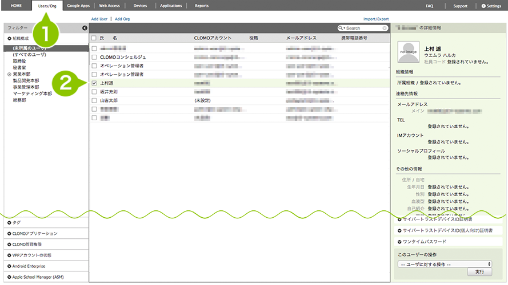Expand the ワンタイムパスワード section
This screenshot has width=508, height=285.
[399, 242]
